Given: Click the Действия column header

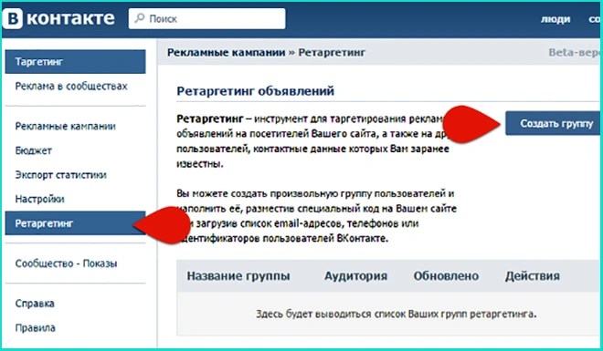Looking at the screenshot, I should pos(533,276).
